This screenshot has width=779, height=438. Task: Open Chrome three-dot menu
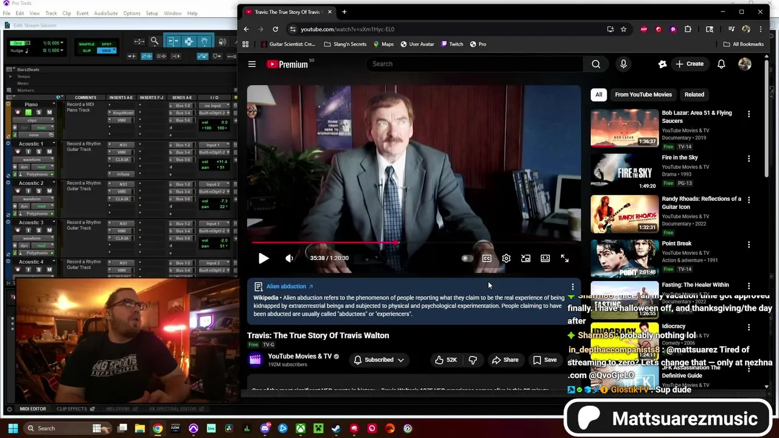[760, 29]
